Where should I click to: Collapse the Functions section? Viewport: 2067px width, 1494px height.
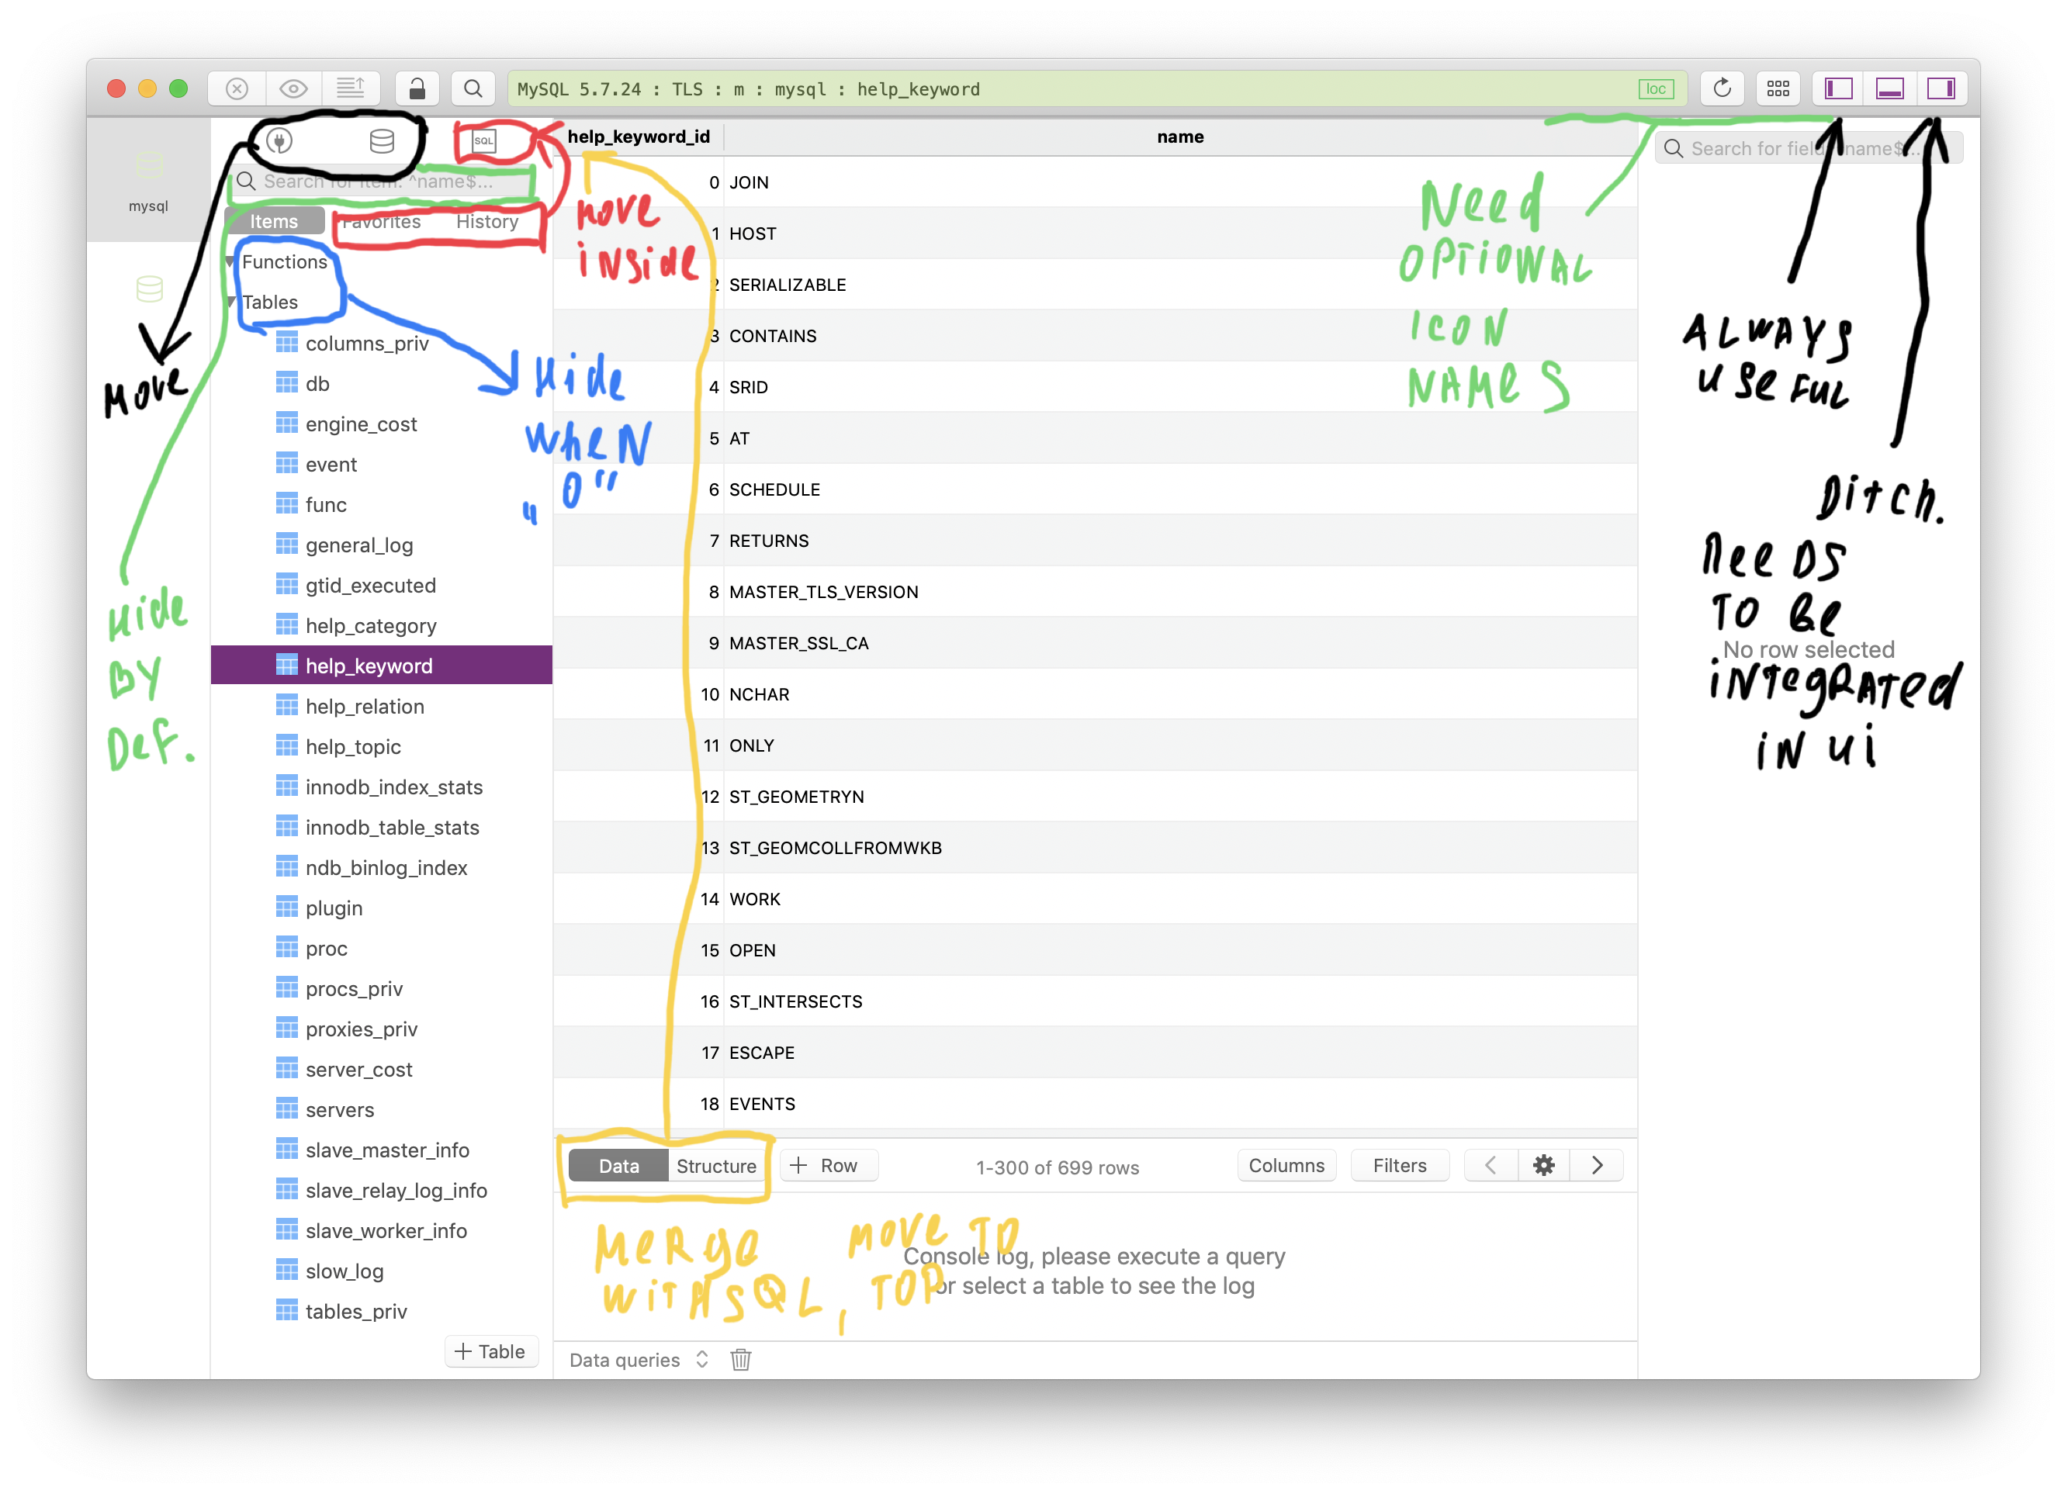pos(230,261)
